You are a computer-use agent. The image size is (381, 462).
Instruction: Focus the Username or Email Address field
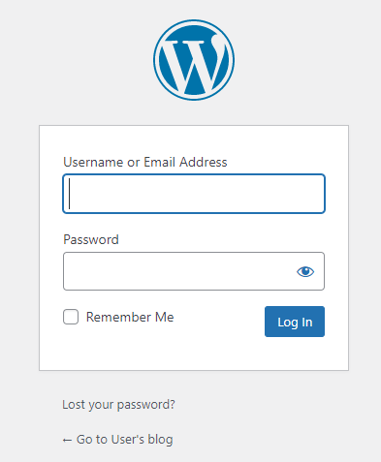(x=194, y=194)
